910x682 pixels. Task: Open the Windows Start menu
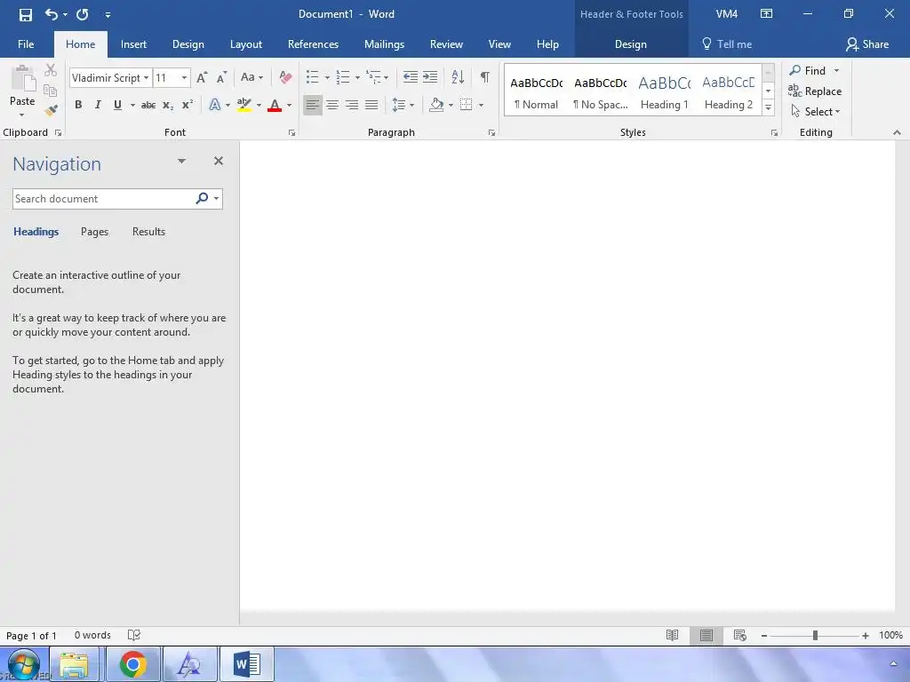(24, 665)
